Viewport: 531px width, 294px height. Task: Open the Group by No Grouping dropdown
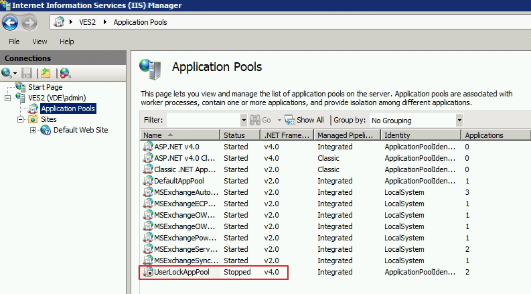pos(459,120)
